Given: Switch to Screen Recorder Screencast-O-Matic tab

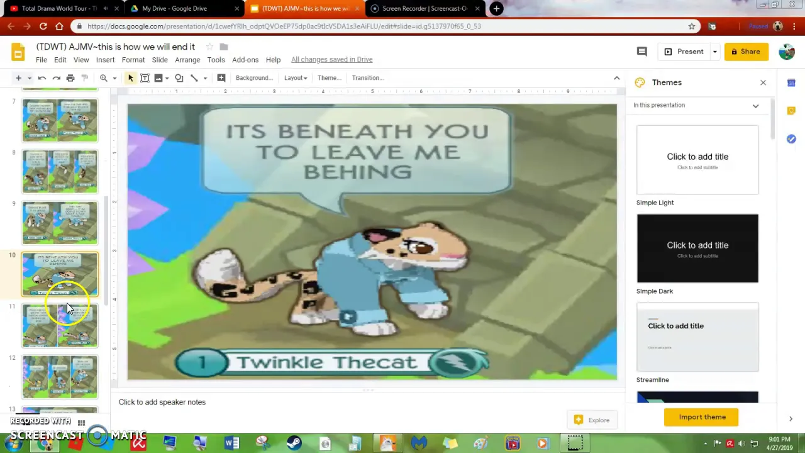Looking at the screenshot, I should [x=425, y=8].
